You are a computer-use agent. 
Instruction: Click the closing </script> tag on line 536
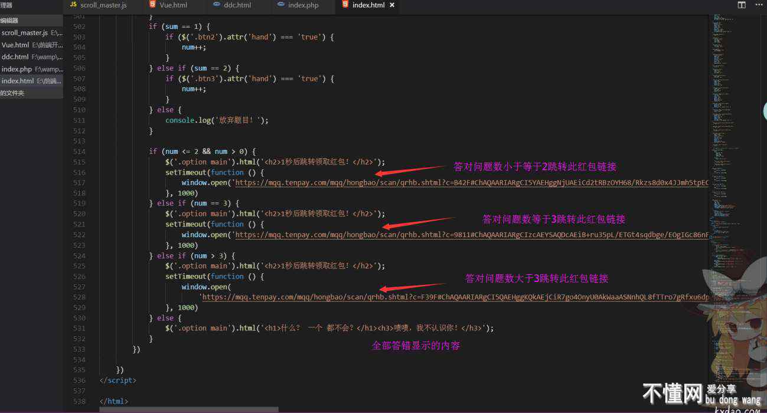pos(118,381)
